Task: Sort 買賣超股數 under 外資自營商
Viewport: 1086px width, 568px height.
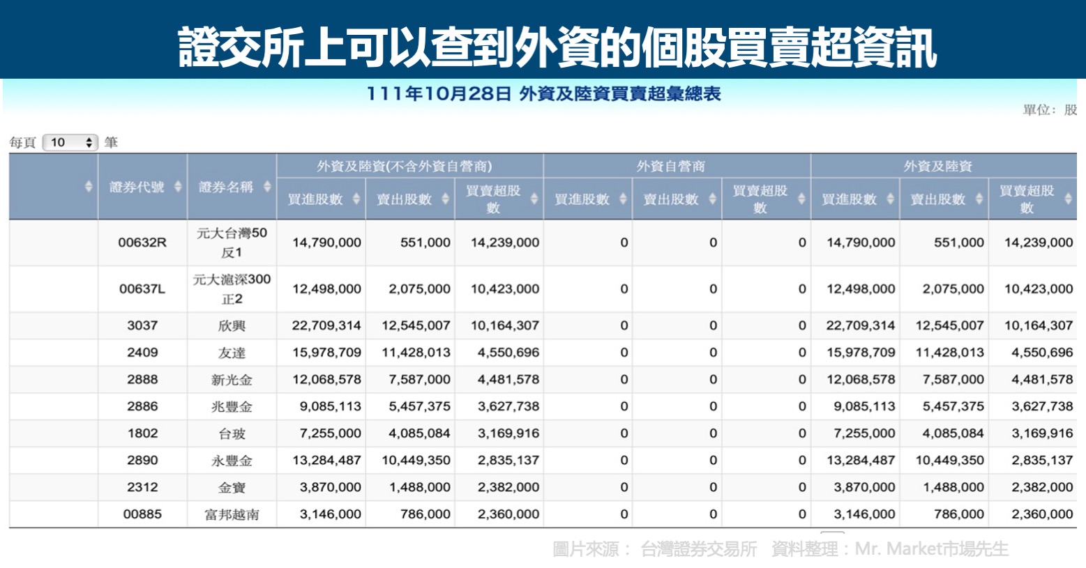Action: [801, 199]
